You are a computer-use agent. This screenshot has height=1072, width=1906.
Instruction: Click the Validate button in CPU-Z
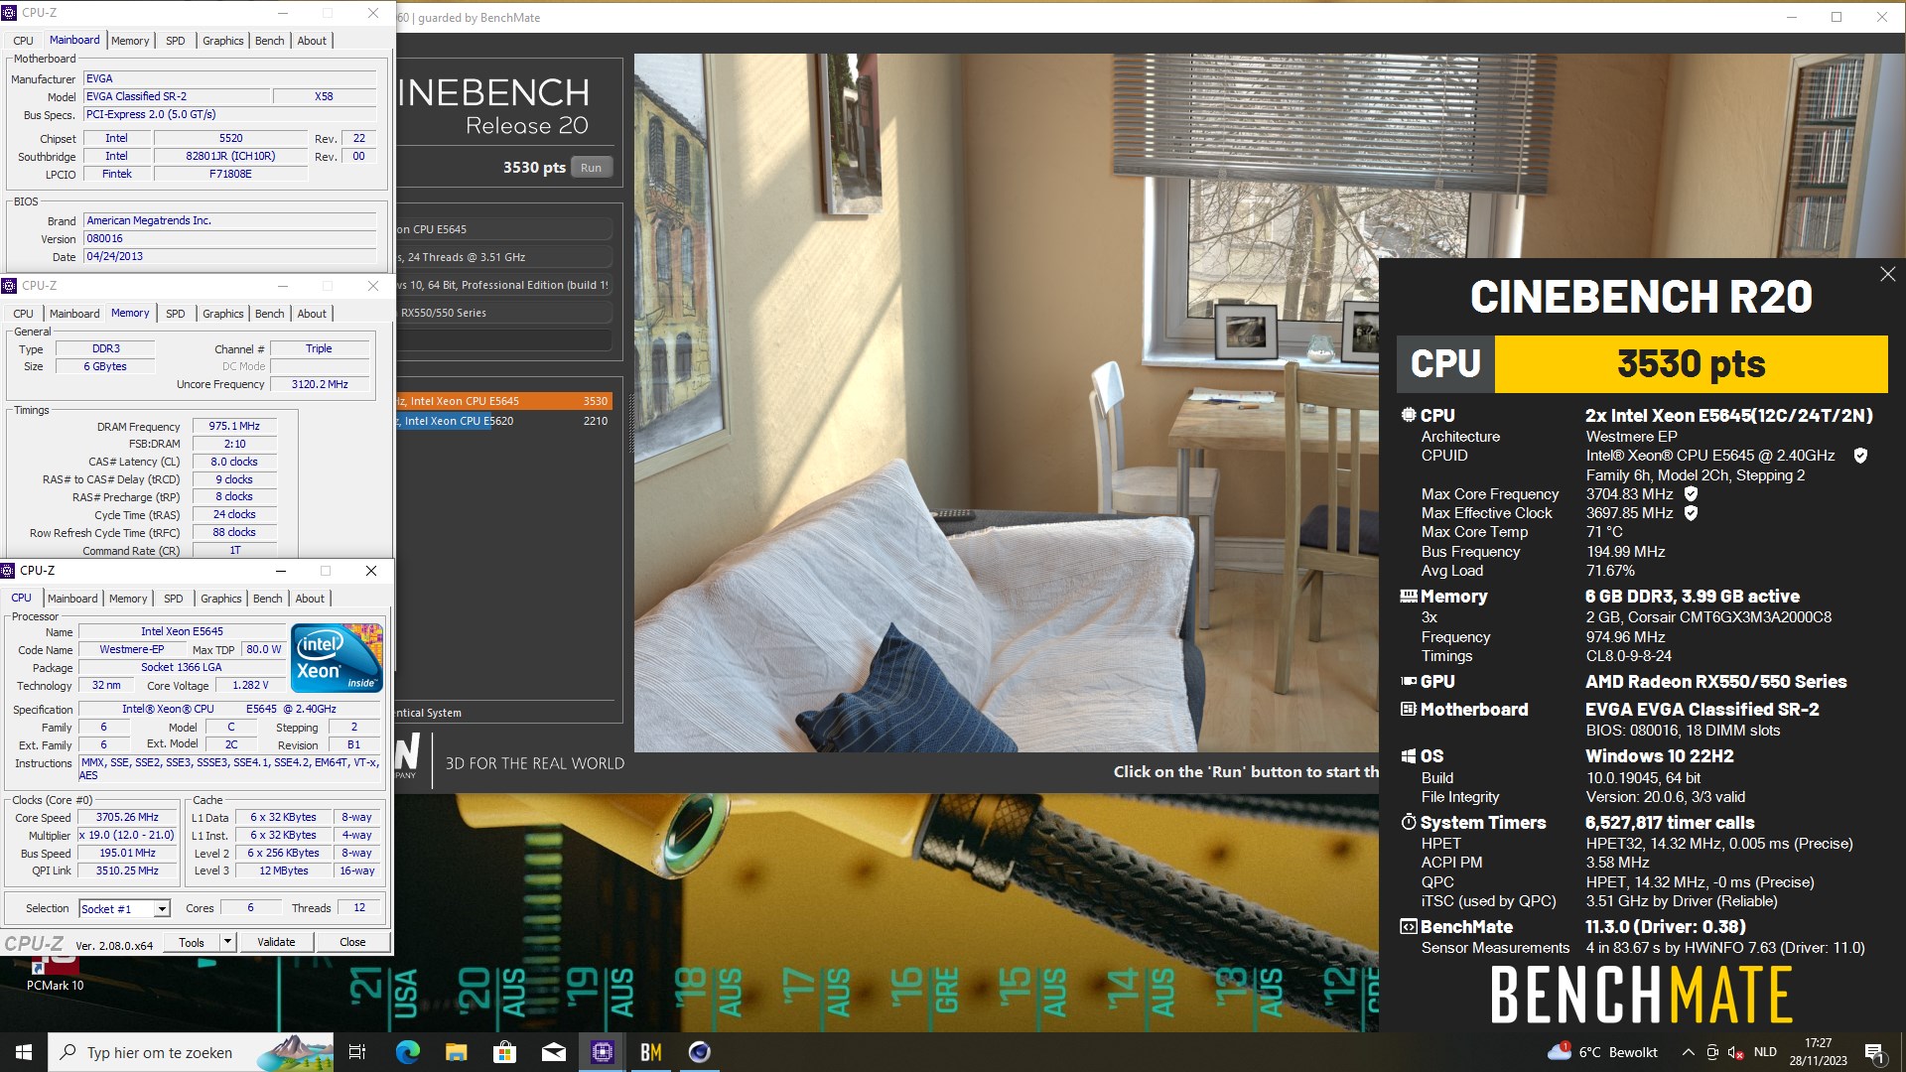click(x=276, y=942)
